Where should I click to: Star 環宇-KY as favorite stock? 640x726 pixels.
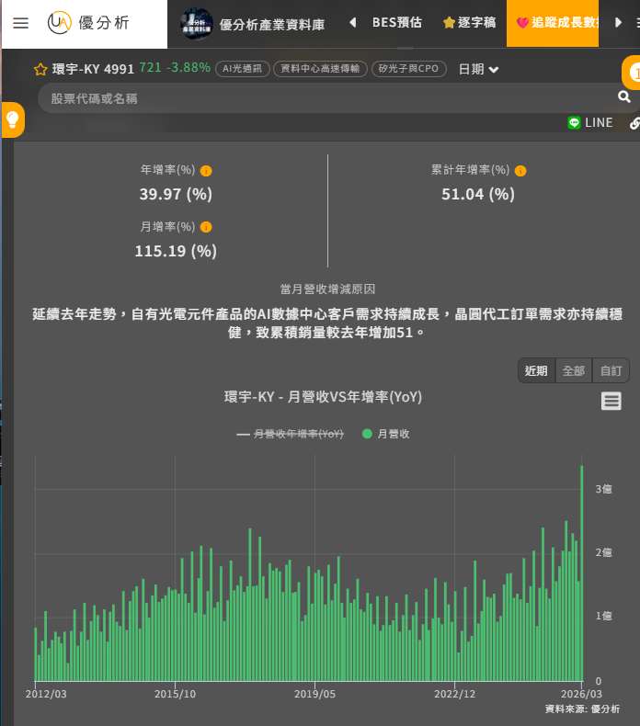(x=40, y=70)
